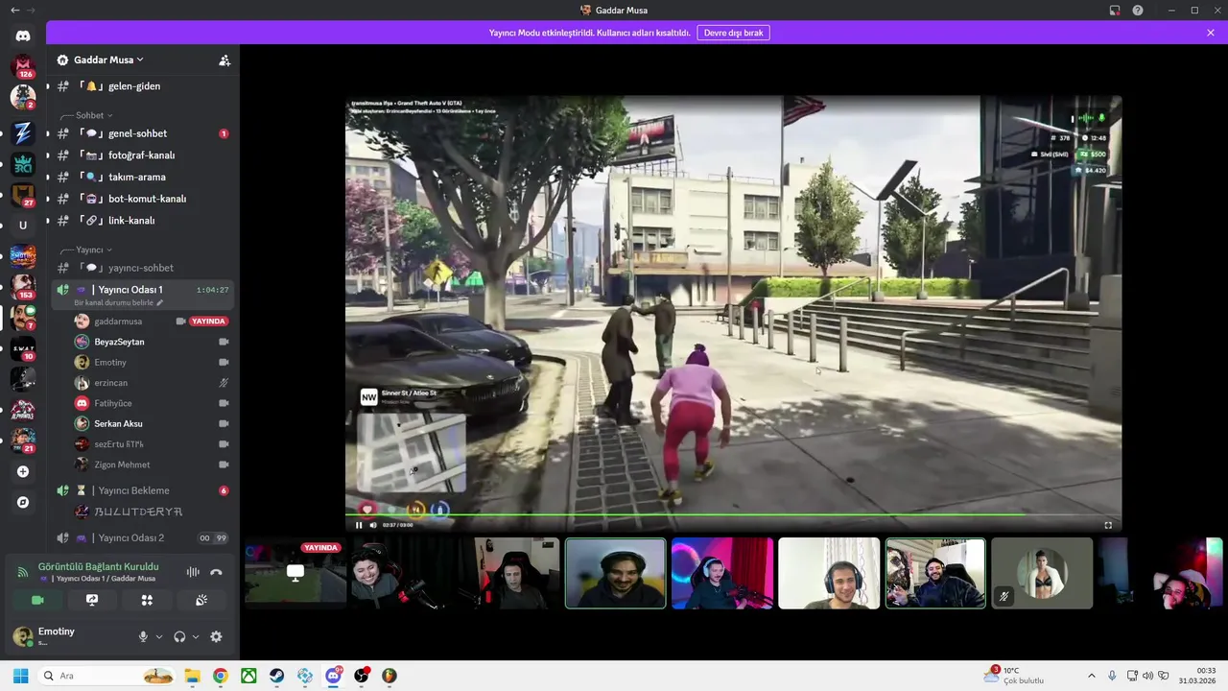This screenshot has height=691, width=1228.
Task: Click the heart reaction icon on stream
Action: (x=366, y=510)
